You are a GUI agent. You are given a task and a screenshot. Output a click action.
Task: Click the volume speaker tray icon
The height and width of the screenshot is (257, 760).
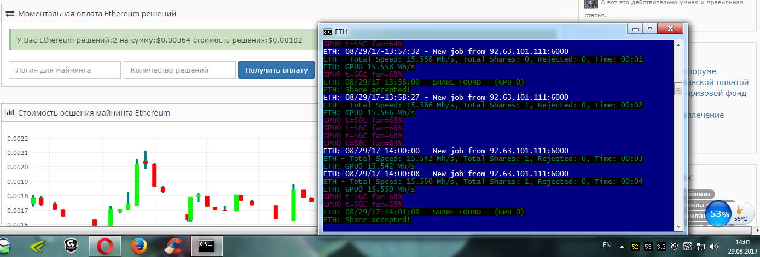click(x=713, y=247)
